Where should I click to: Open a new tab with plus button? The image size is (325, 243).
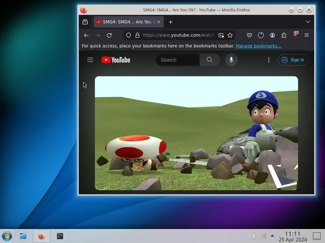170,22
